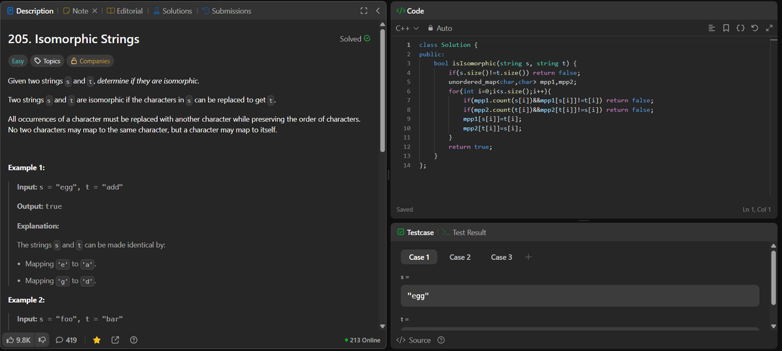Click the Auto lock indicator
This screenshot has height=351, width=782.
pyautogui.click(x=440, y=28)
